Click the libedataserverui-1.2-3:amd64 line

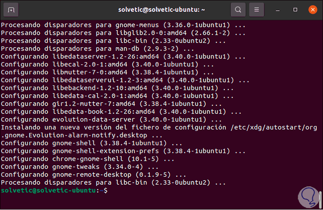[x=125, y=80]
